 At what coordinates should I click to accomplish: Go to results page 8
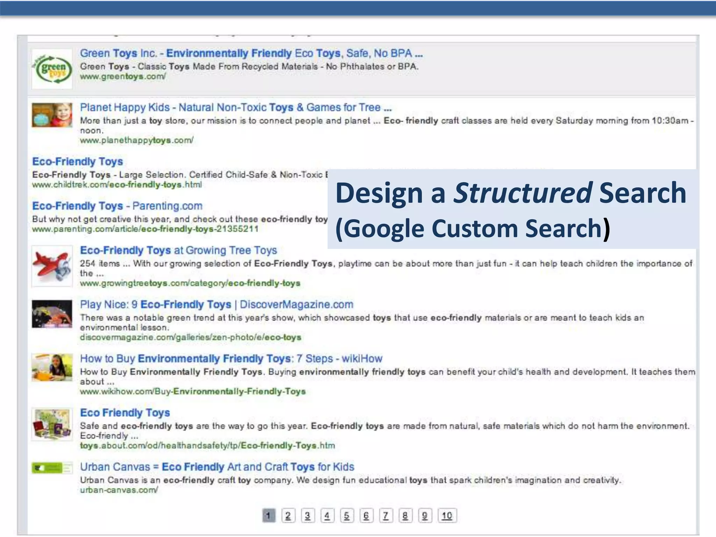pos(406,516)
